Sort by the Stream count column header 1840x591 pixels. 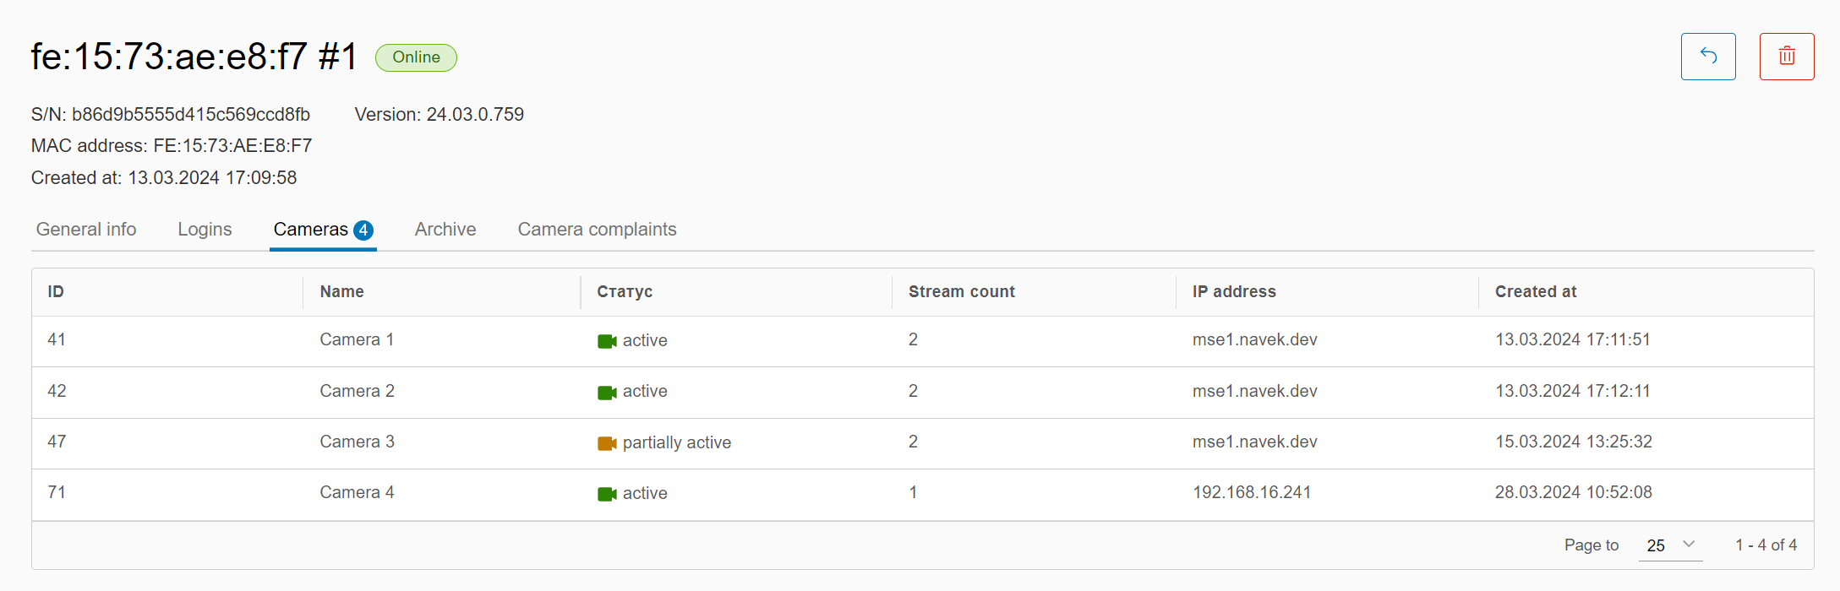pyautogui.click(x=961, y=292)
